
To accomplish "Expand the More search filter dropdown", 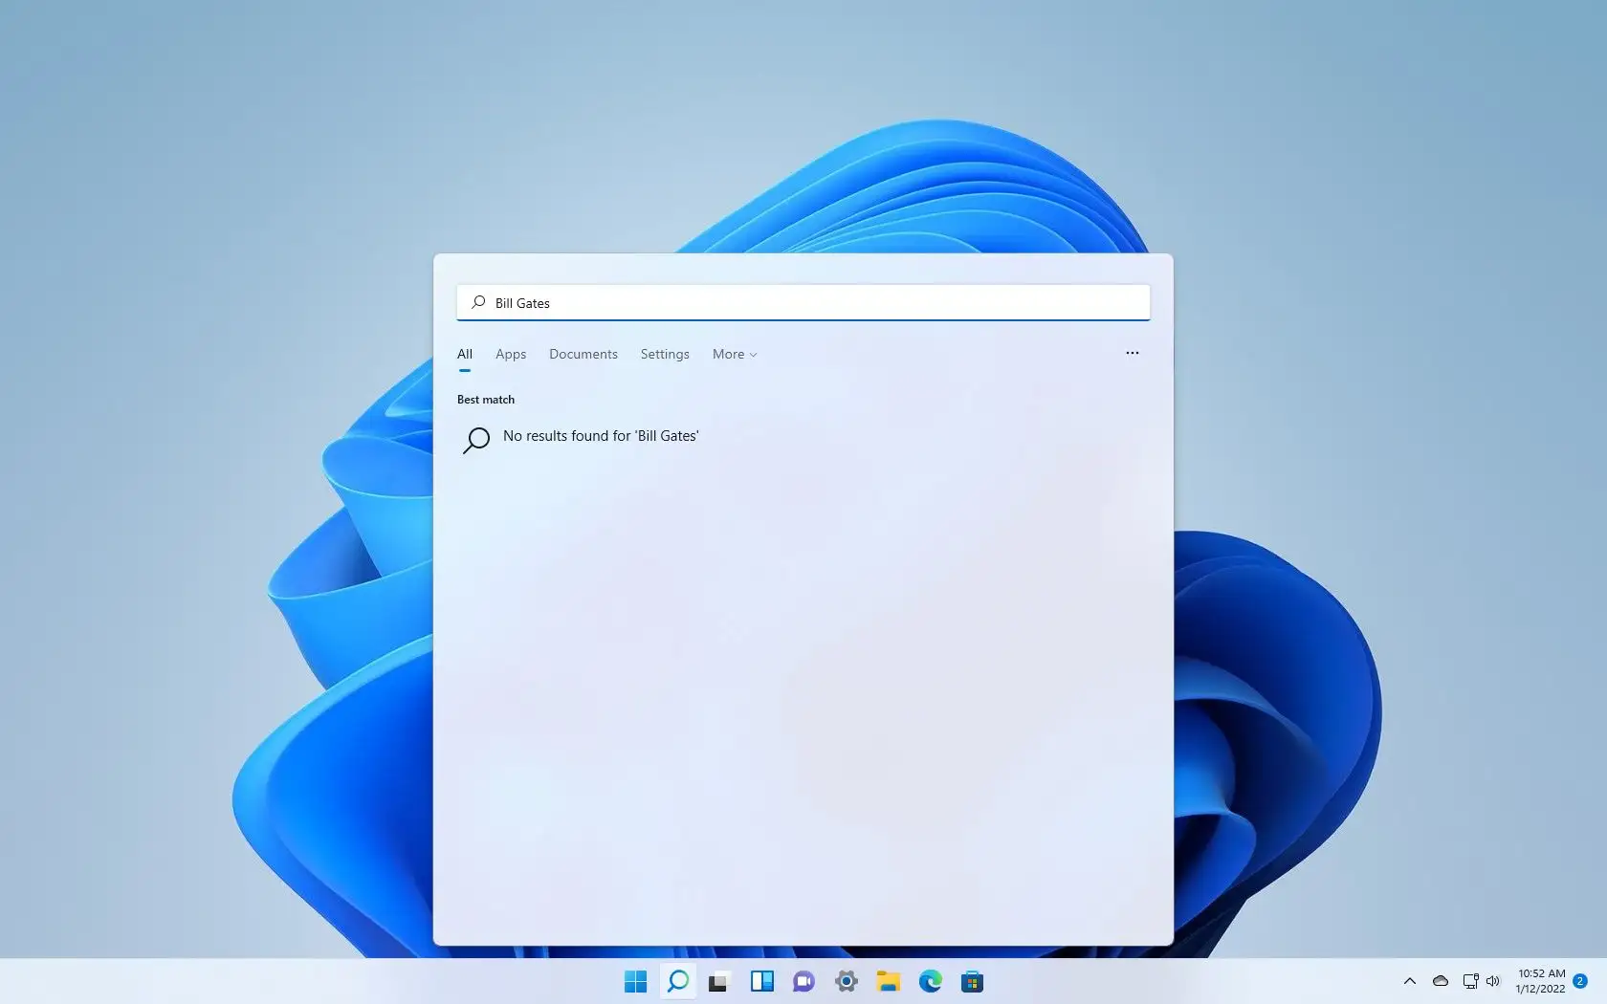I will click(x=734, y=354).
